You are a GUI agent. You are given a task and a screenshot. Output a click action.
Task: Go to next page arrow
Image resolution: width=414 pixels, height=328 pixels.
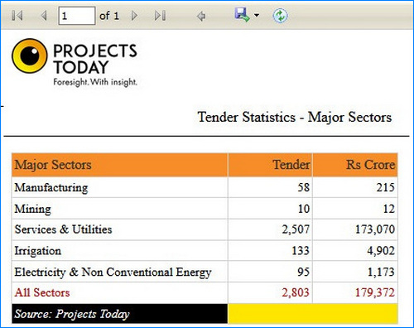click(x=134, y=16)
